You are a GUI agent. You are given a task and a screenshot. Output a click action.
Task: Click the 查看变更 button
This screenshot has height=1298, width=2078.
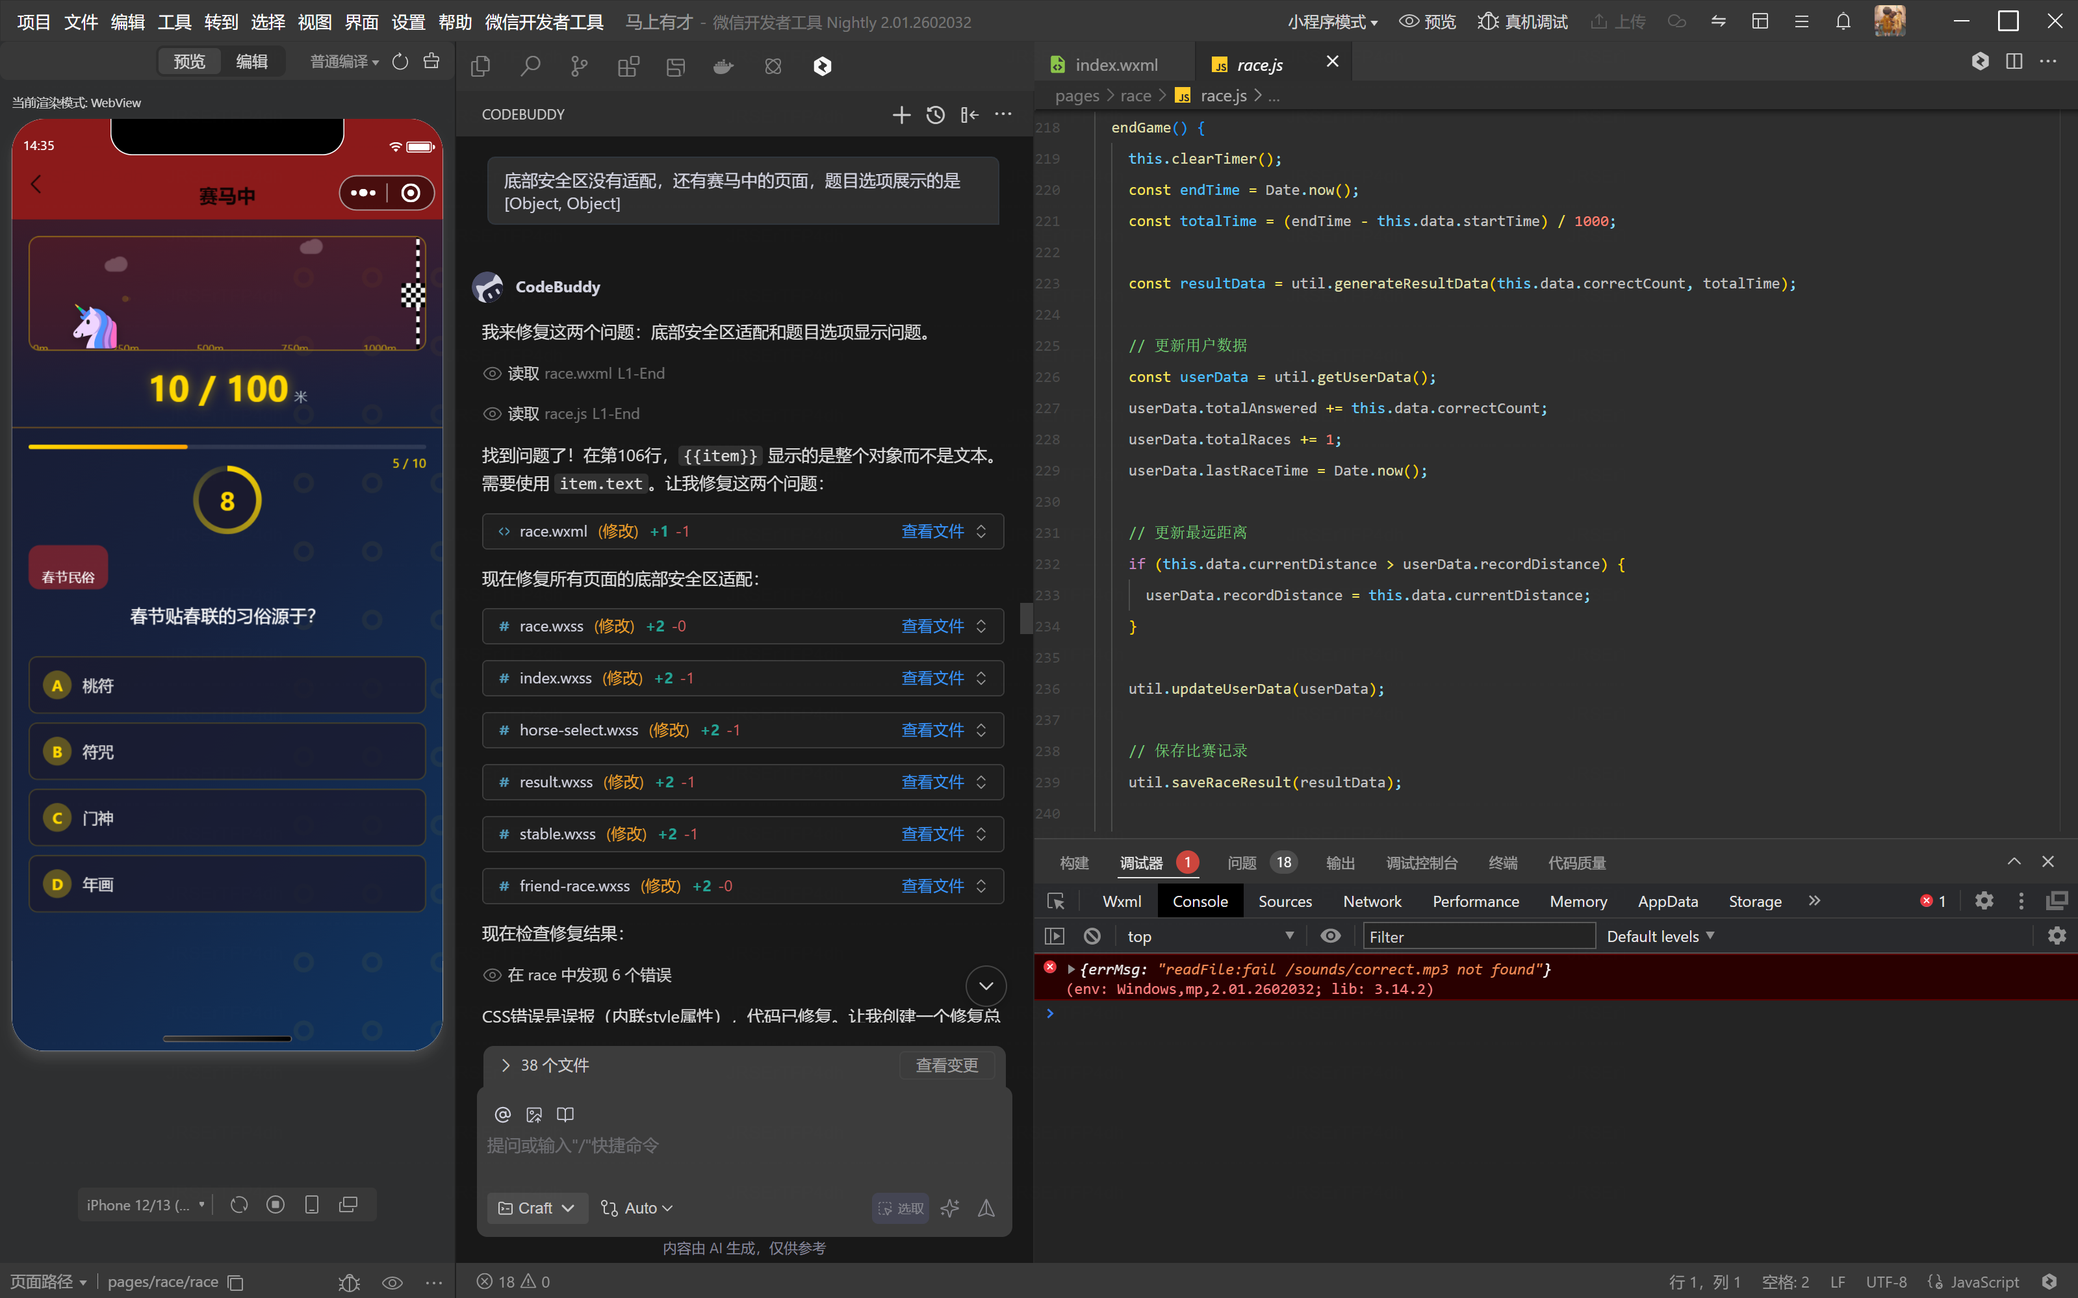pos(946,1065)
